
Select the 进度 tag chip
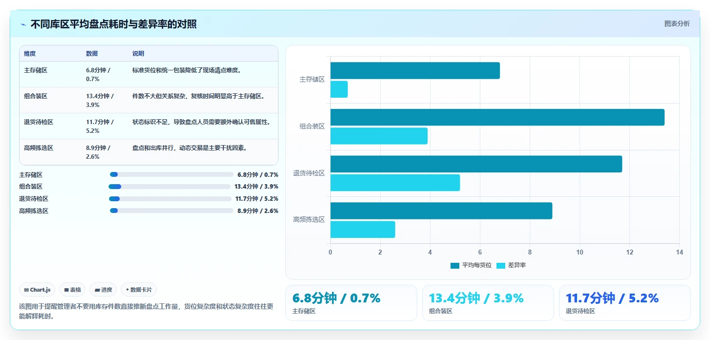(x=103, y=290)
